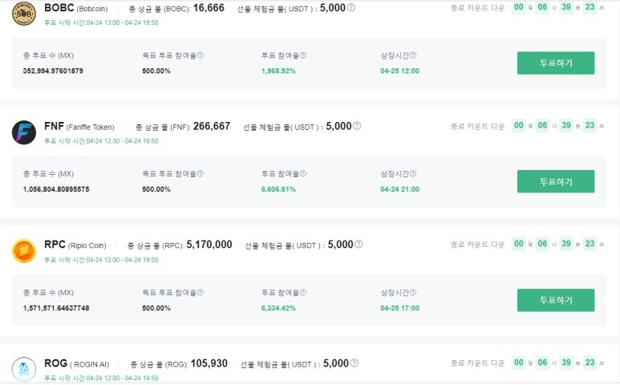The image size is (620, 385).
Task: Open help icon next to ROG USDT pool 5,000
Action: pyautogui.click(x=355, y=363)
